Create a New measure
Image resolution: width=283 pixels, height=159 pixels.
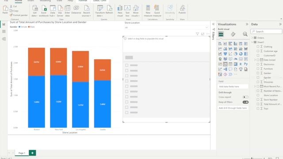point(148,11)
